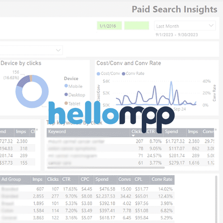
Task: Click the 318 imps cell in left table
Action: 24,149
